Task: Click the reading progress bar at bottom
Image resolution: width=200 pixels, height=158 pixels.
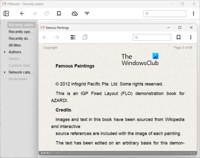Action: (x=118, y=153)
